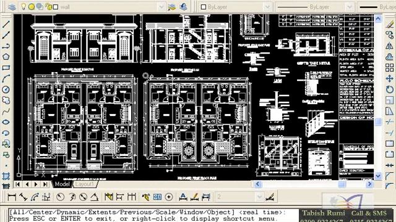Image resolution: width=396 pixels, height=222 pixels.
Task: Expand the wall layer dropdown
Action: tap(161, 7)
